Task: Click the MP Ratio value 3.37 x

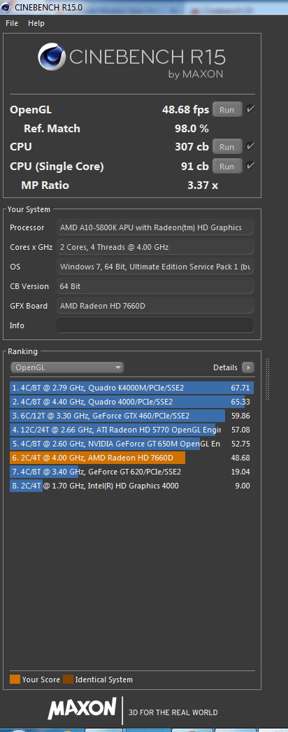Action: click(203, 185)
